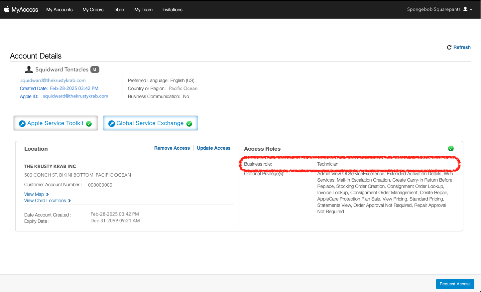The width and height of the screenshot is (481, 292).
Task: Select the Global Service Exchange button
Action: (x=150, y=123)
